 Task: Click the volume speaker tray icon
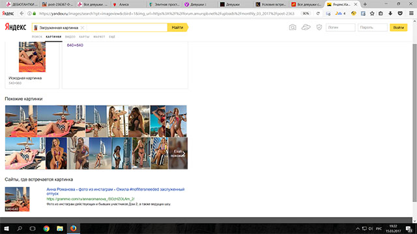click(371, 229)
